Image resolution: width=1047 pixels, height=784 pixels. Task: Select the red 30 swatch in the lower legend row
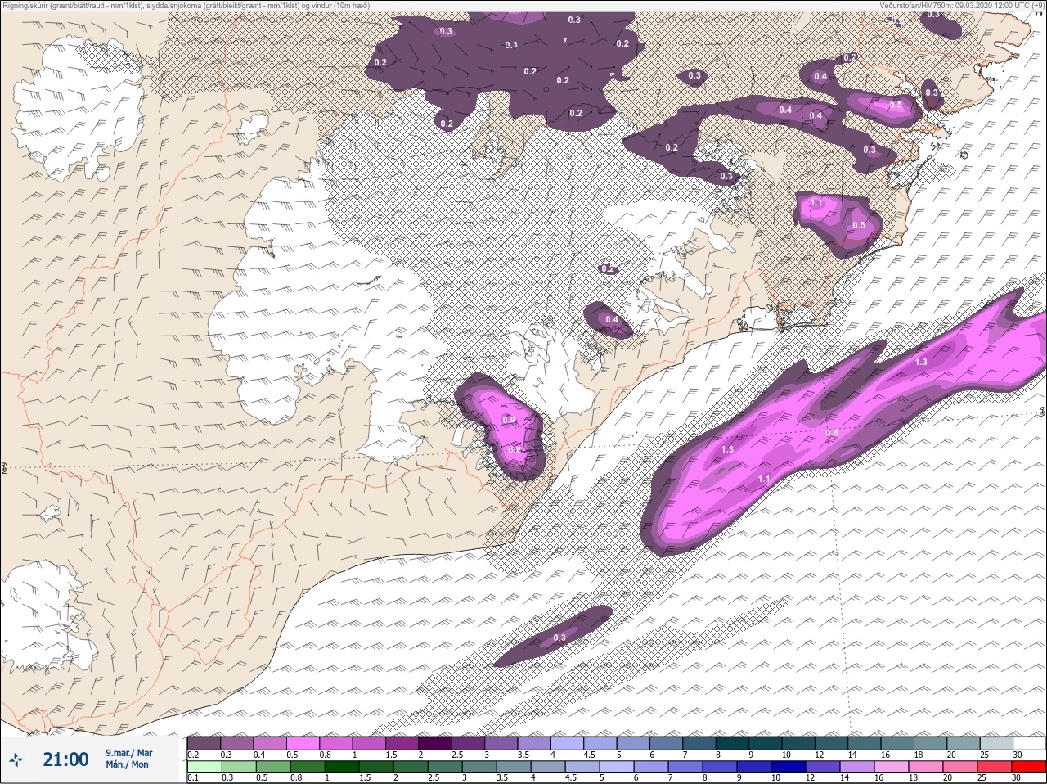point(1029,767)
